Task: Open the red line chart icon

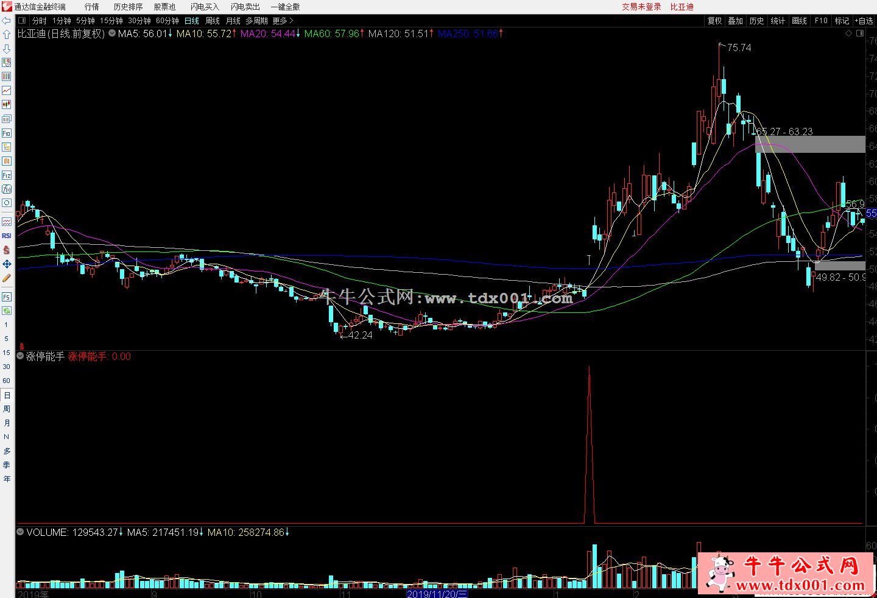Action: click(7, 91)
